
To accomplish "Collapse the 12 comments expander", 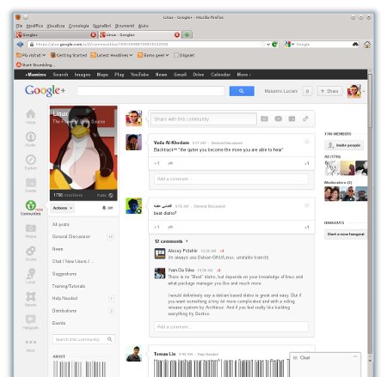I will 187,241.
